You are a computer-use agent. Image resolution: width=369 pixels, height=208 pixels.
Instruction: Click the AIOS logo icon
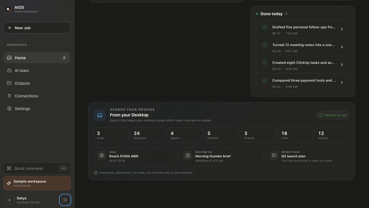[x=8, y=9]
